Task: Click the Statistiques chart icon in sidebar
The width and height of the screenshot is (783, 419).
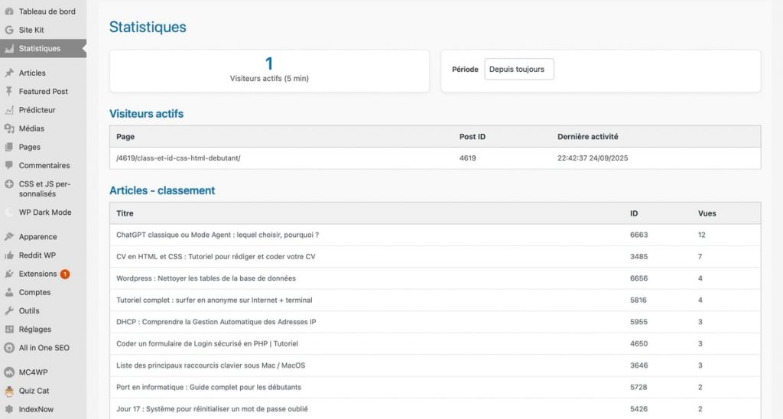Action: 9,48
